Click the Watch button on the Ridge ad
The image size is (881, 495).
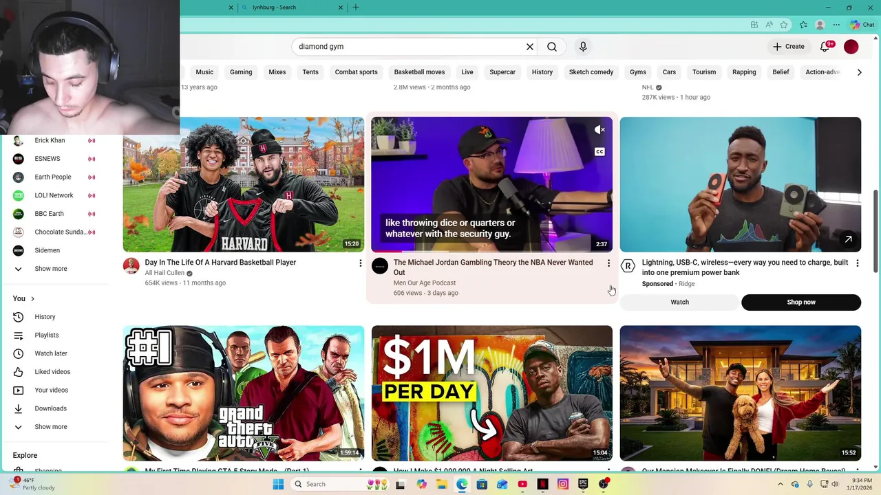pos(679,302)
